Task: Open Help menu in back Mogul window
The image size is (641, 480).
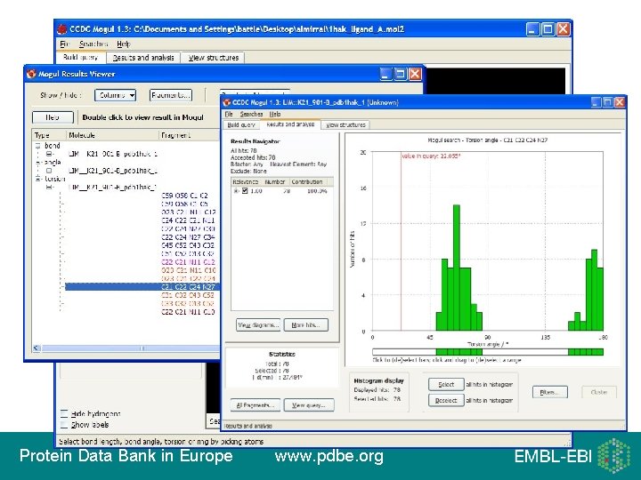Action: point(124,44)
